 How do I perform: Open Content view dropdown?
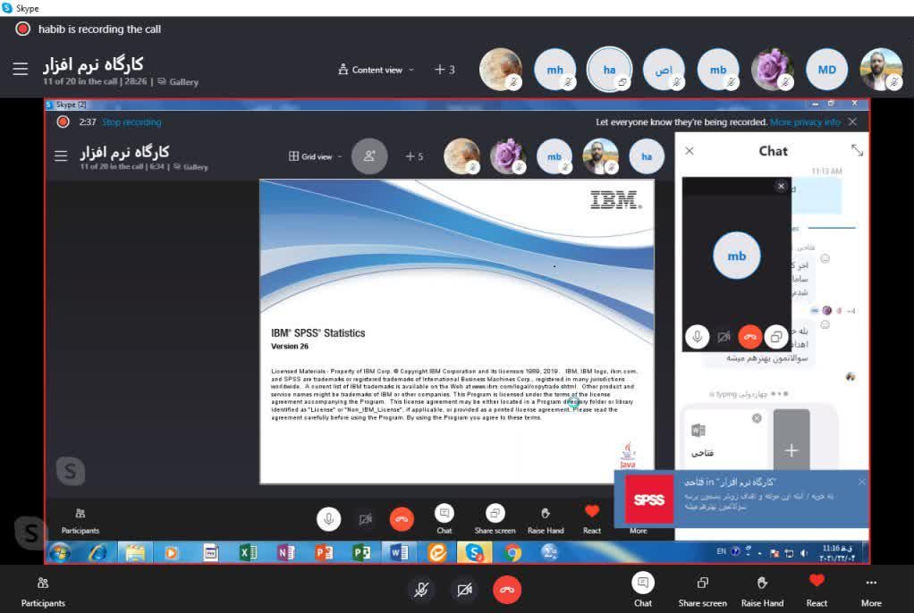point(376,70)
